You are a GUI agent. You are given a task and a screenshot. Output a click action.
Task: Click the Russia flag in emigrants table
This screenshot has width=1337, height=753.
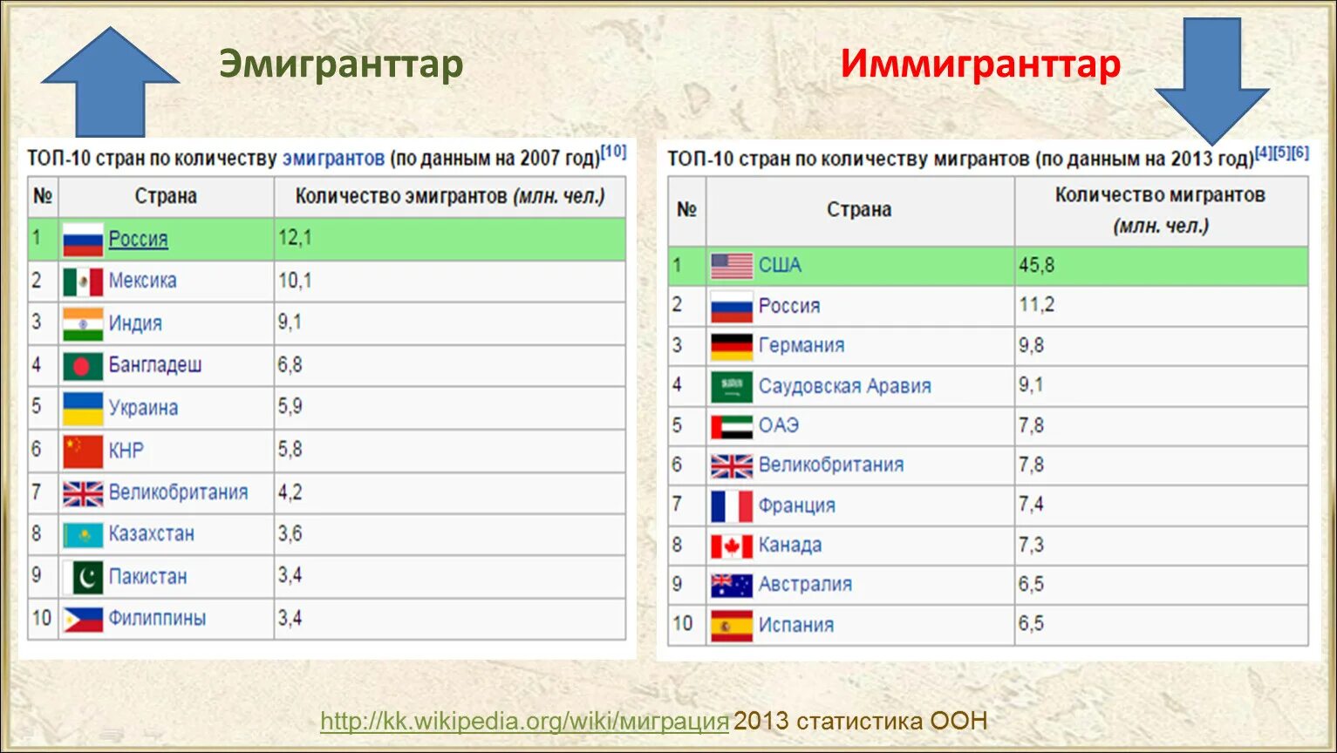click(x=83, y=239)
